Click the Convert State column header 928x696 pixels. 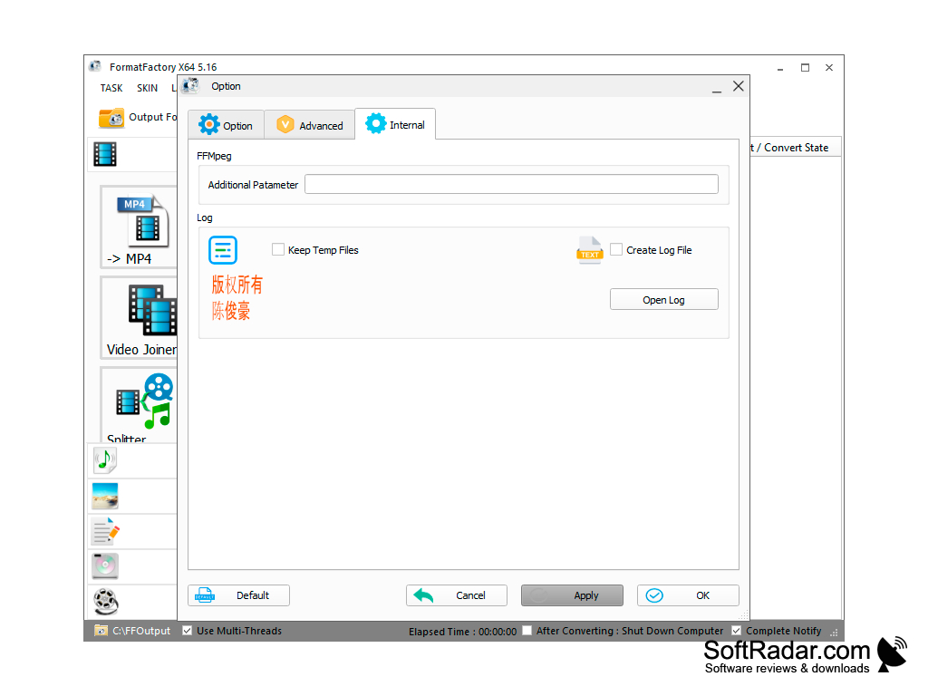click(x=796, y=148)
